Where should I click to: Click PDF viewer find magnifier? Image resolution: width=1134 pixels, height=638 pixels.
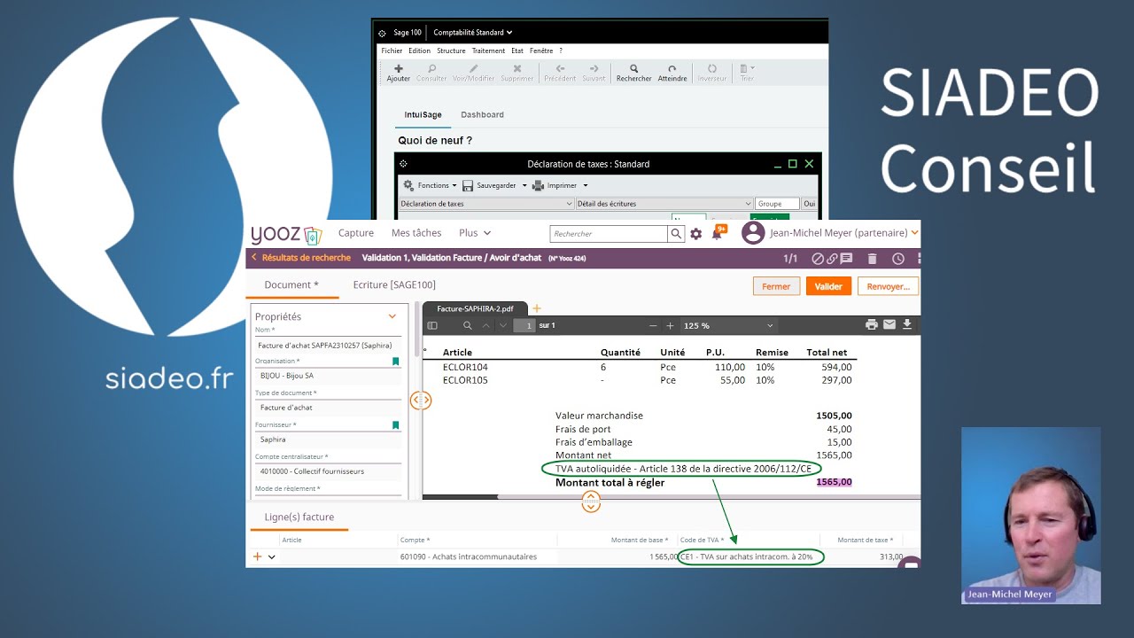[x=468, y=325]
